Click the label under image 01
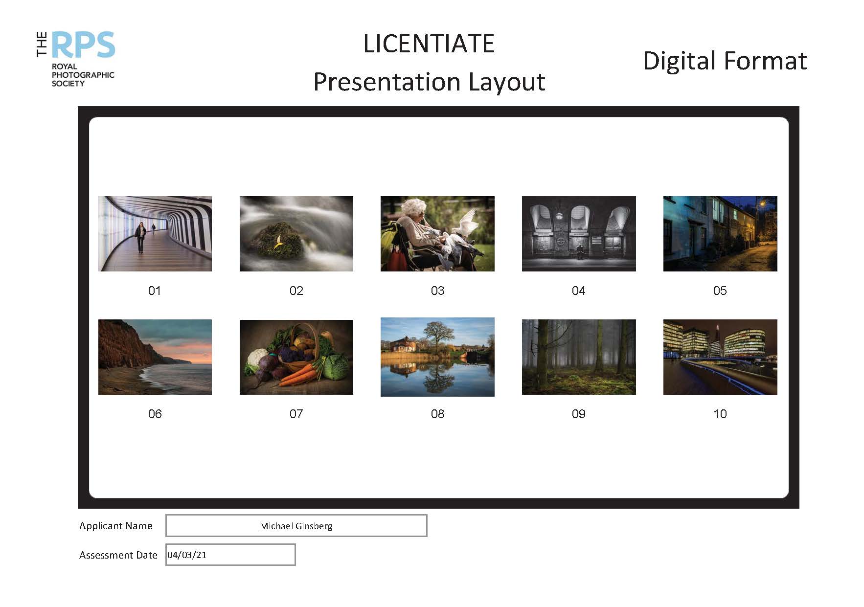This screenshot has width=864, height=607. pyautogui.click(x=155, y=291)
